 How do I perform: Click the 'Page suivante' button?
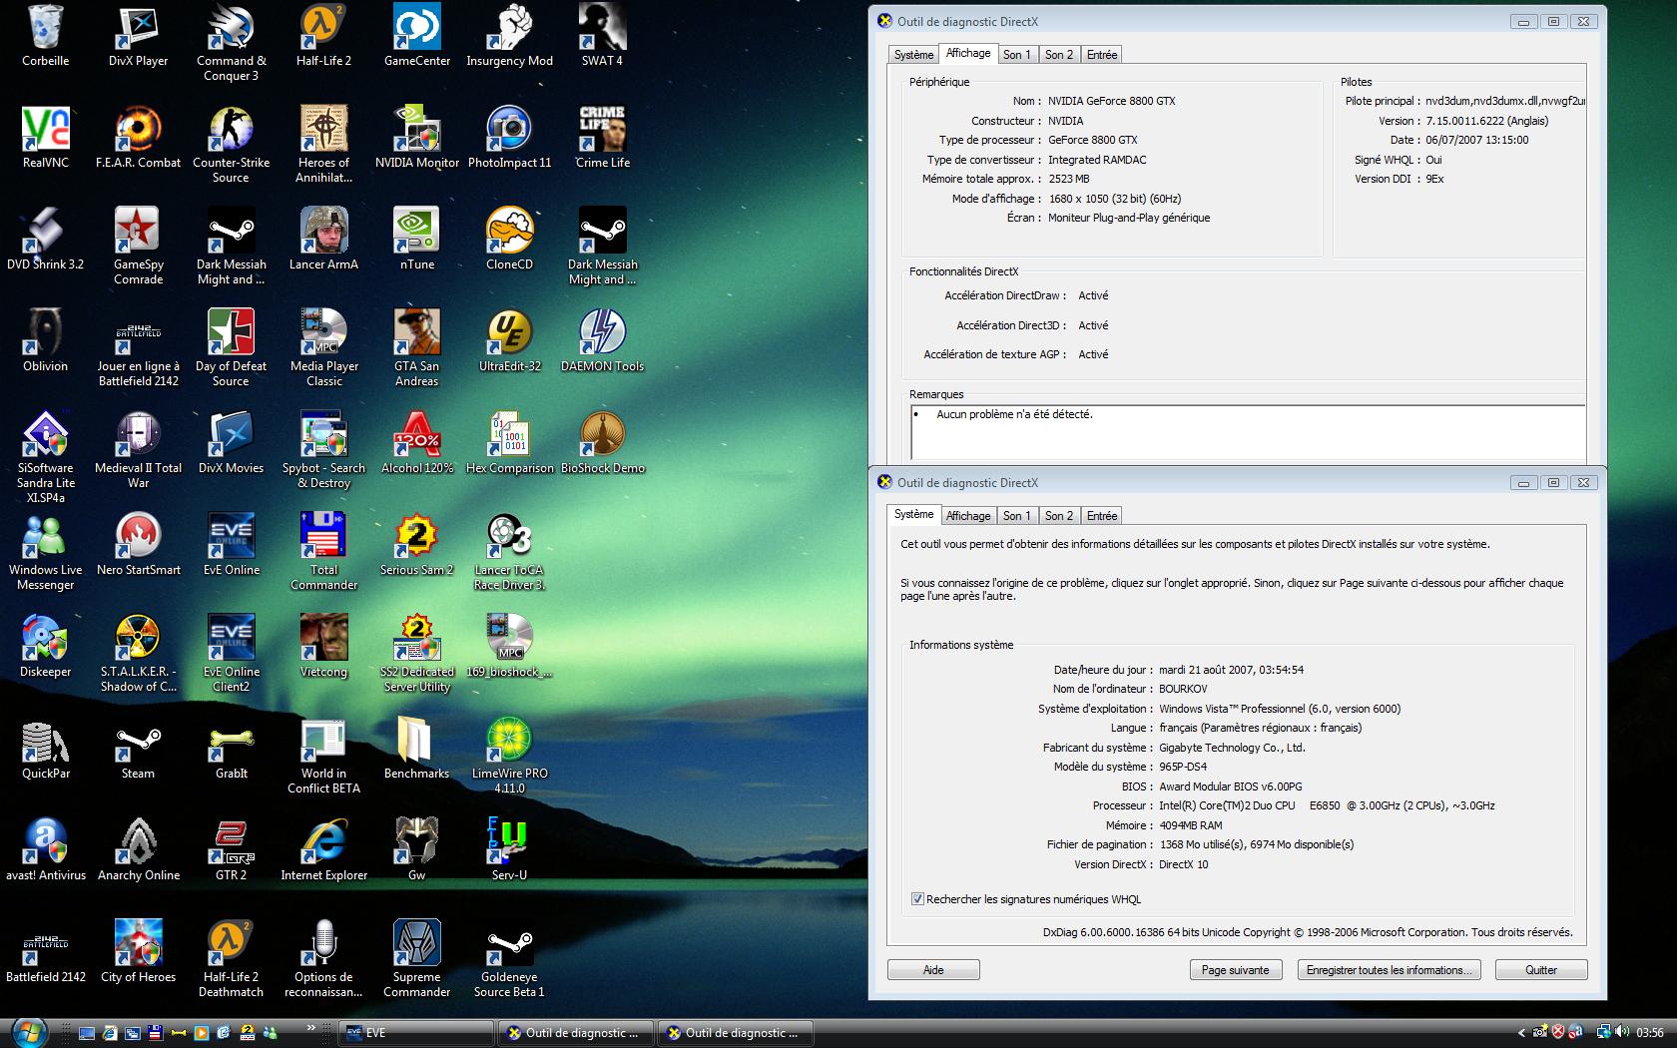[x=1235, y=970]
